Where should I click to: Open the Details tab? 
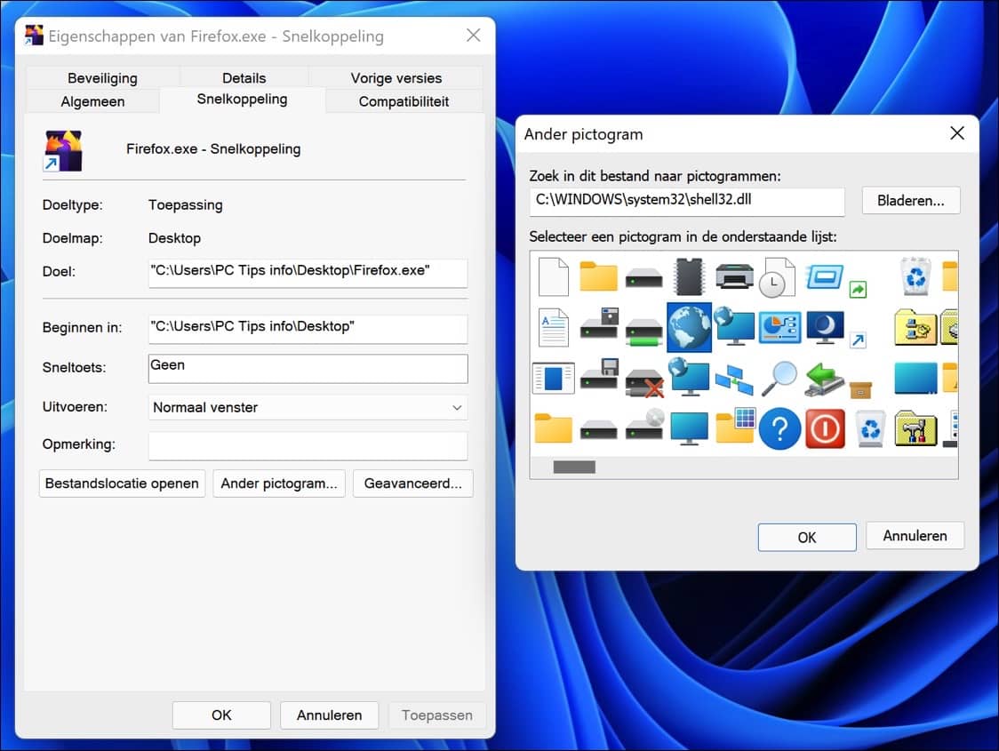[x=244, y=77]
